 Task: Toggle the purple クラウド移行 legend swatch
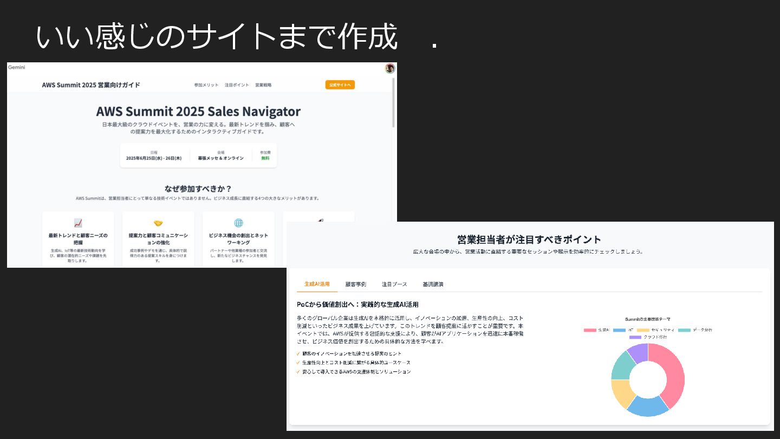(x=635, y=337)
